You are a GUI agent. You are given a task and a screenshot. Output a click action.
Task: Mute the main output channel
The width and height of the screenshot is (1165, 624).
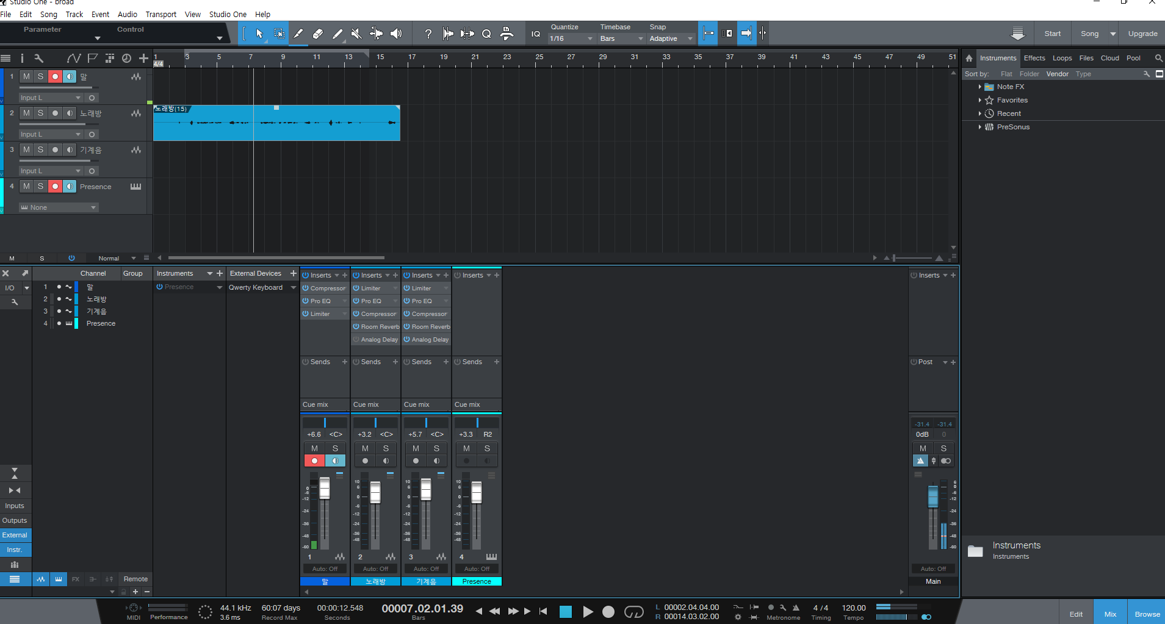point(923,448)
